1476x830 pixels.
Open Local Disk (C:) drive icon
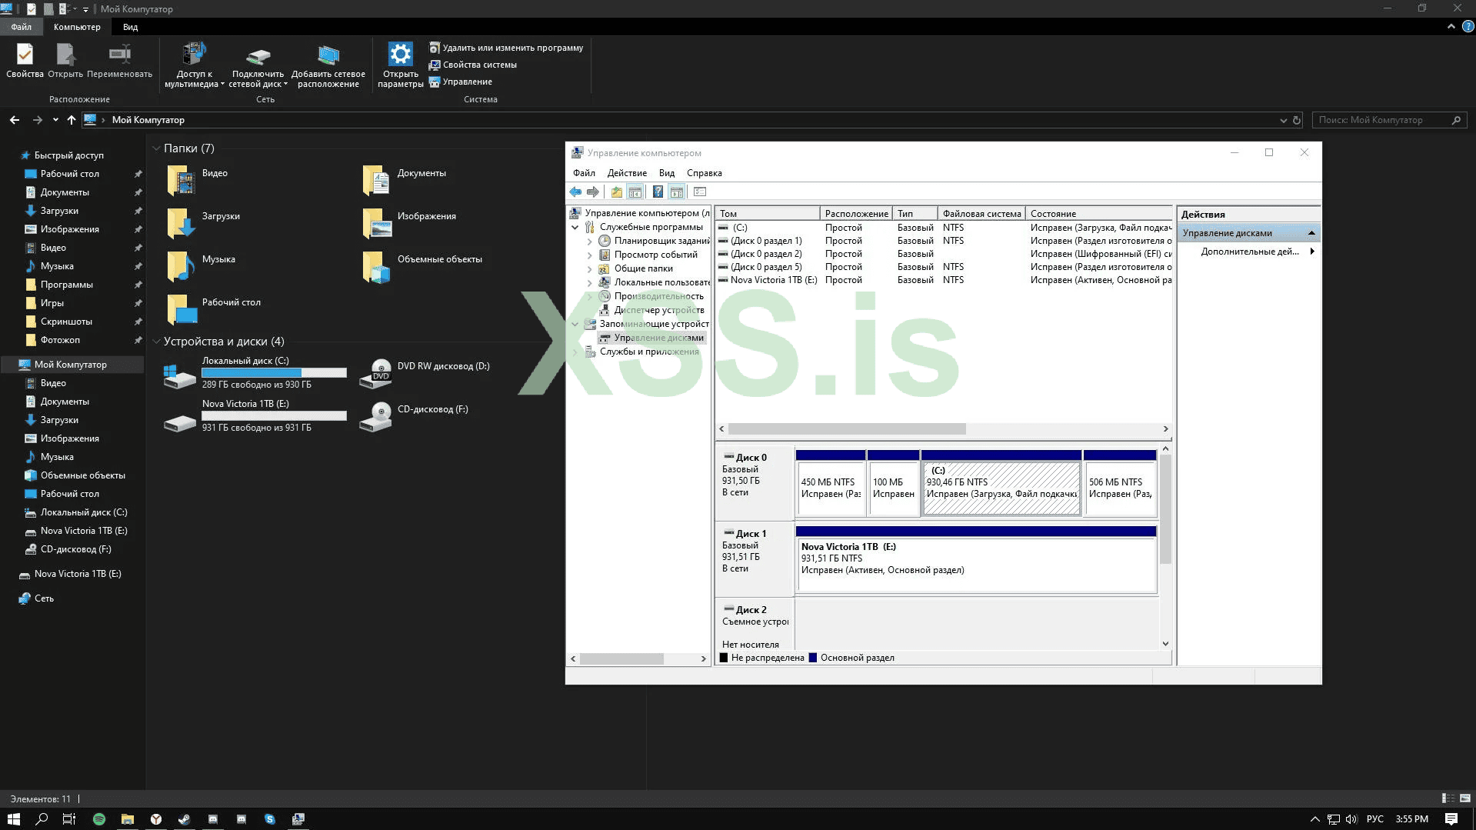pos(179,375)
